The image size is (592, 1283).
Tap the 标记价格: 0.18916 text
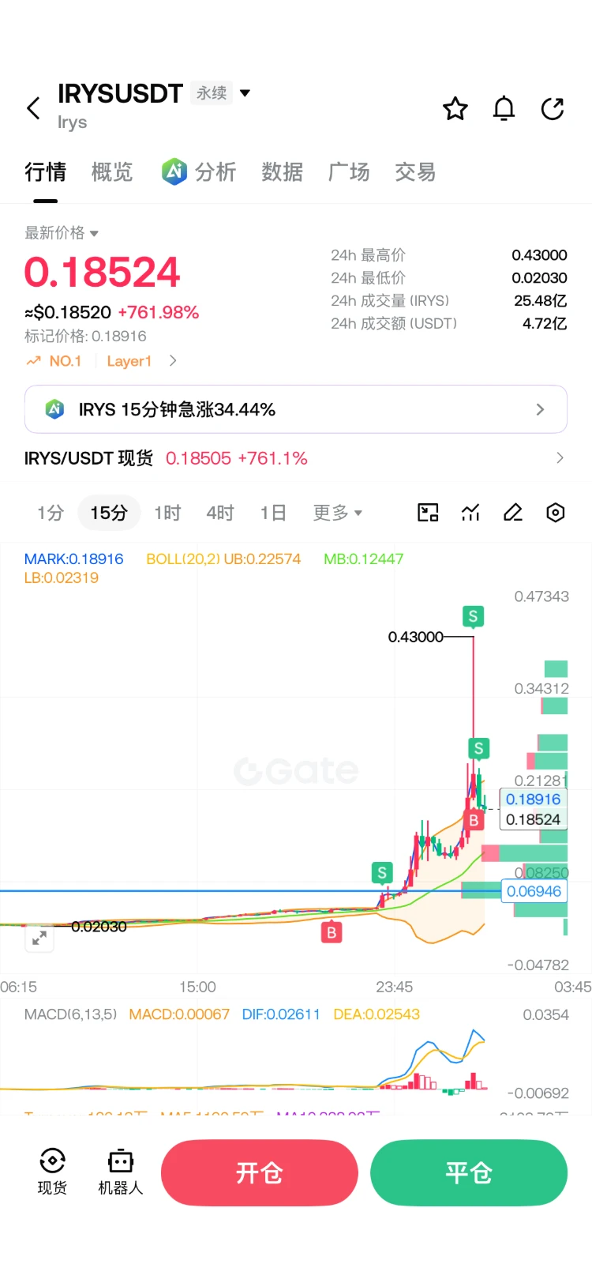click(85, 336)
